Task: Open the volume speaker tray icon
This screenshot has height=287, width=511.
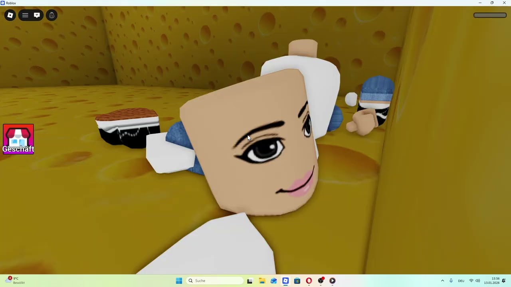Action: (x=478, y=281)
